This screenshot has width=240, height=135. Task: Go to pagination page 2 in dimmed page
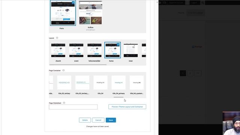tap(190, 73)
